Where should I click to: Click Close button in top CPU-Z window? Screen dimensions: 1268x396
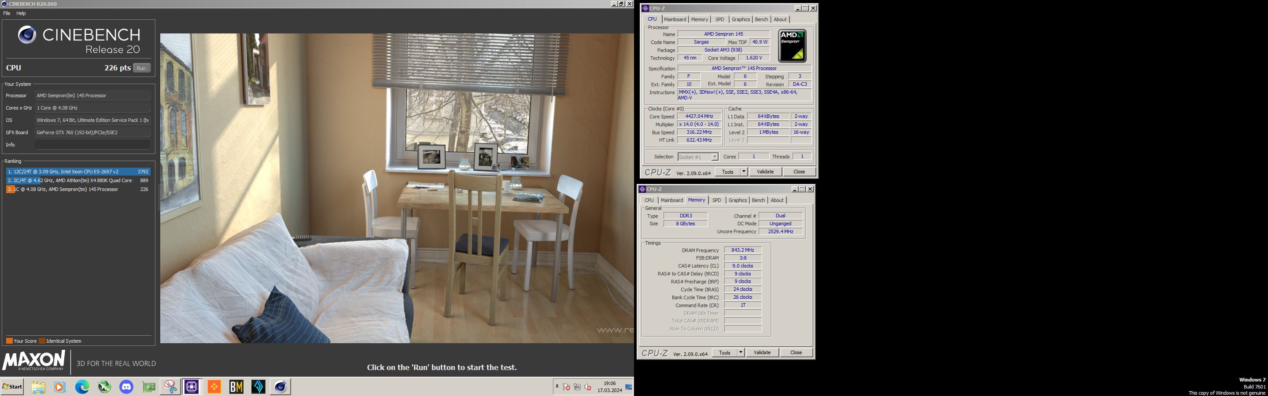(x=800, y=172)
